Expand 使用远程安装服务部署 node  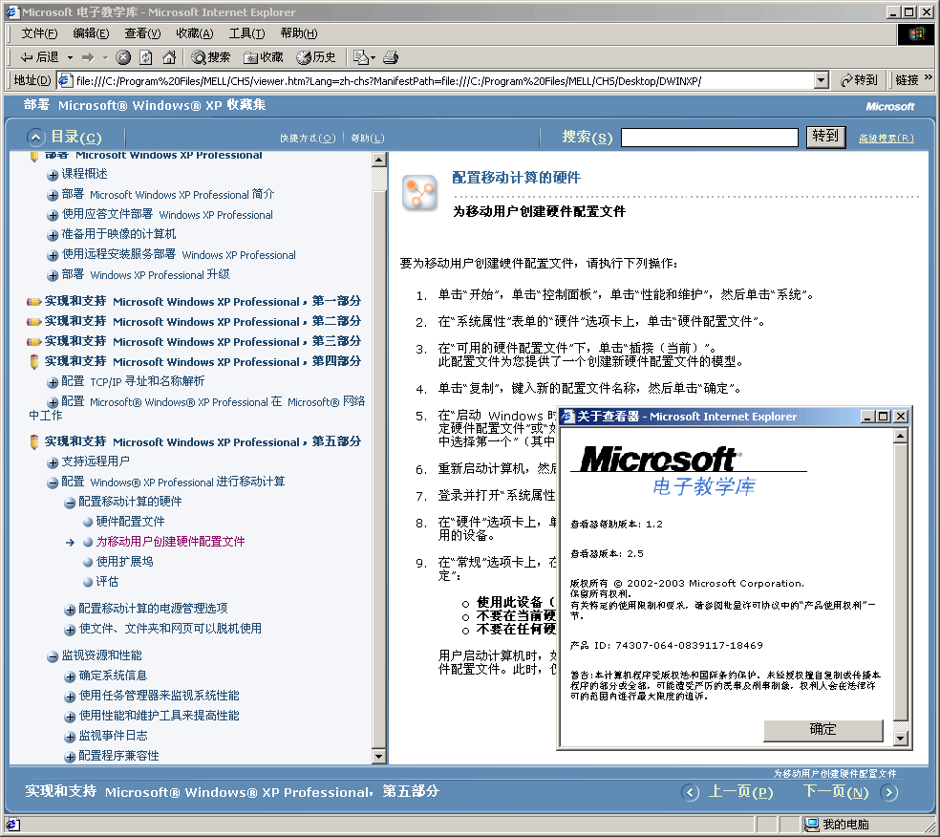53,255
